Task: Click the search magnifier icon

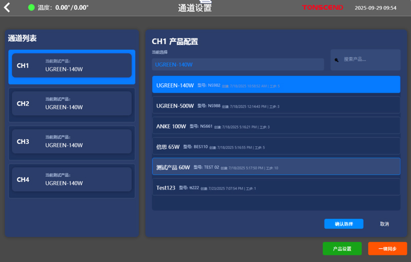Action: click(x=337, y=60)
